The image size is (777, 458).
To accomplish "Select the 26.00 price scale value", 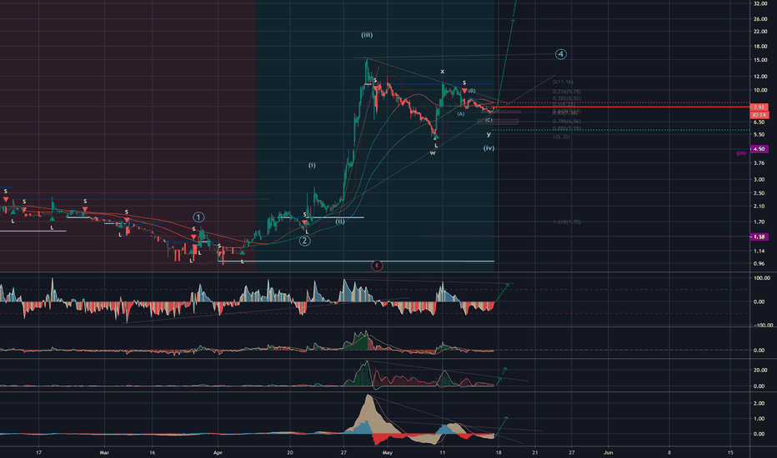I will coord(760,19).
